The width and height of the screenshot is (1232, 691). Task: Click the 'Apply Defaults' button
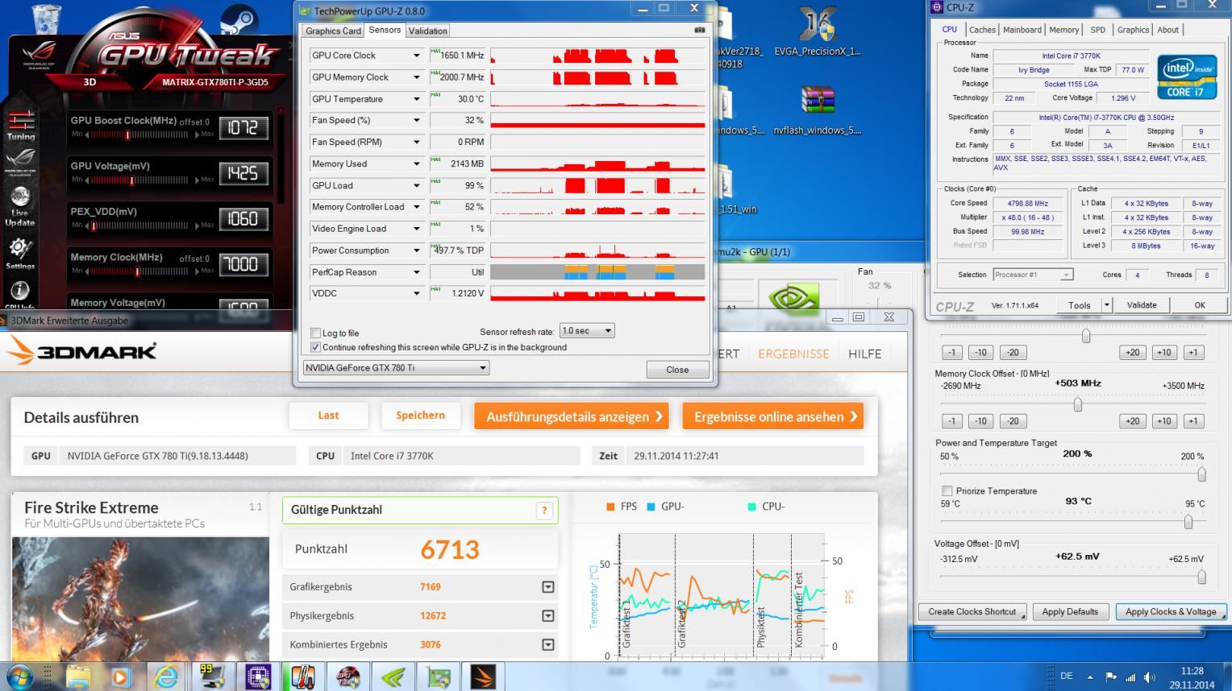point(1070,611)
